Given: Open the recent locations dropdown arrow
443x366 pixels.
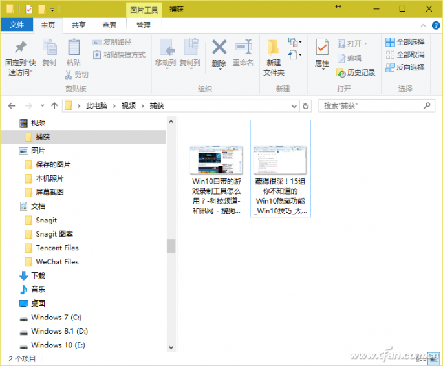Looking at the screenshot, I should point(43,105).
